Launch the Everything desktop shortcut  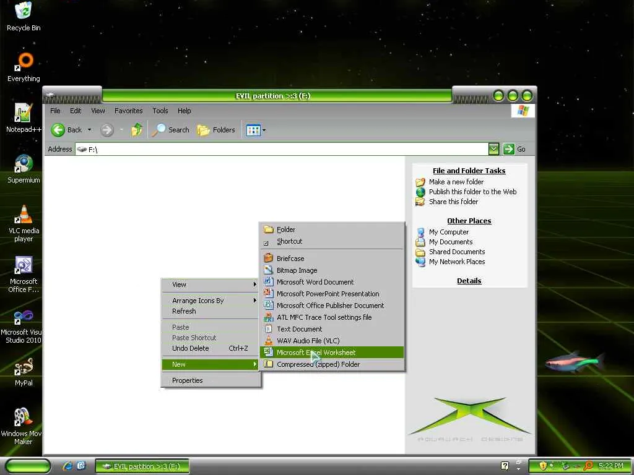pyautogui.click(x=24, y=67)
